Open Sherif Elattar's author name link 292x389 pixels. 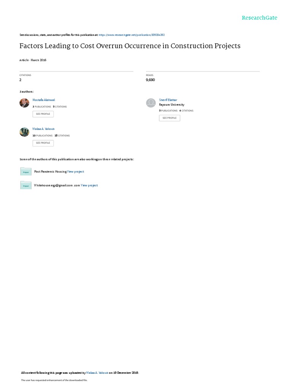(168, 100)
